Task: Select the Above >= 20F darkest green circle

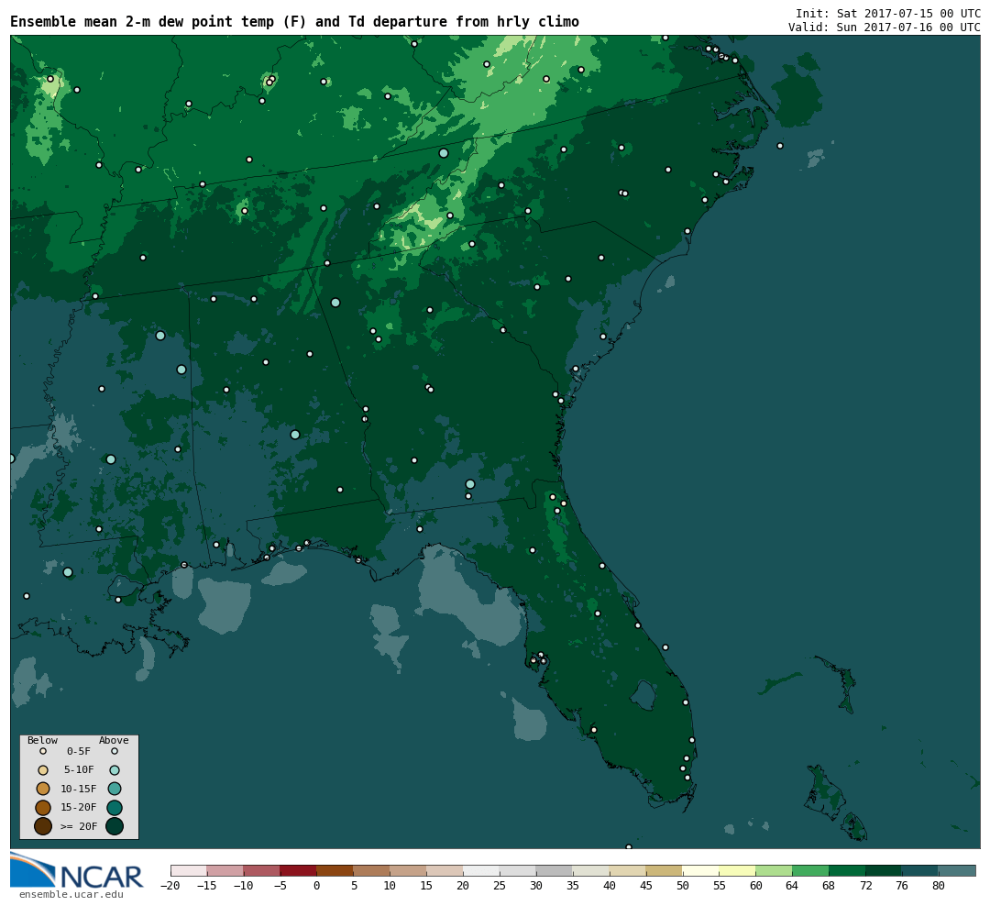Action: coord(115,826)
